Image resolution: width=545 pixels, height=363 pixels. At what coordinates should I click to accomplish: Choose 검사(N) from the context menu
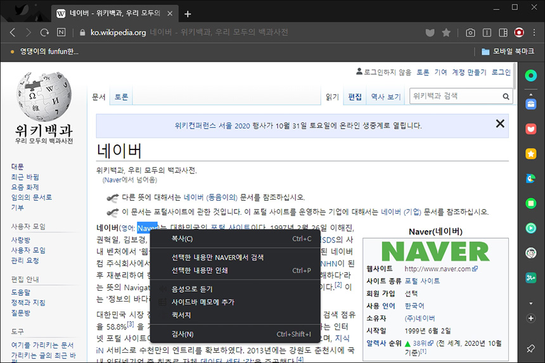[235, 334]
